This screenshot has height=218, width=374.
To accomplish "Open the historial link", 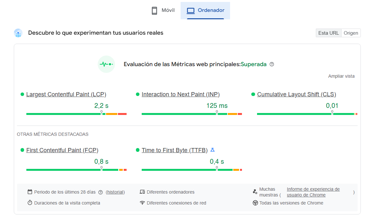I will coord(115,192).
